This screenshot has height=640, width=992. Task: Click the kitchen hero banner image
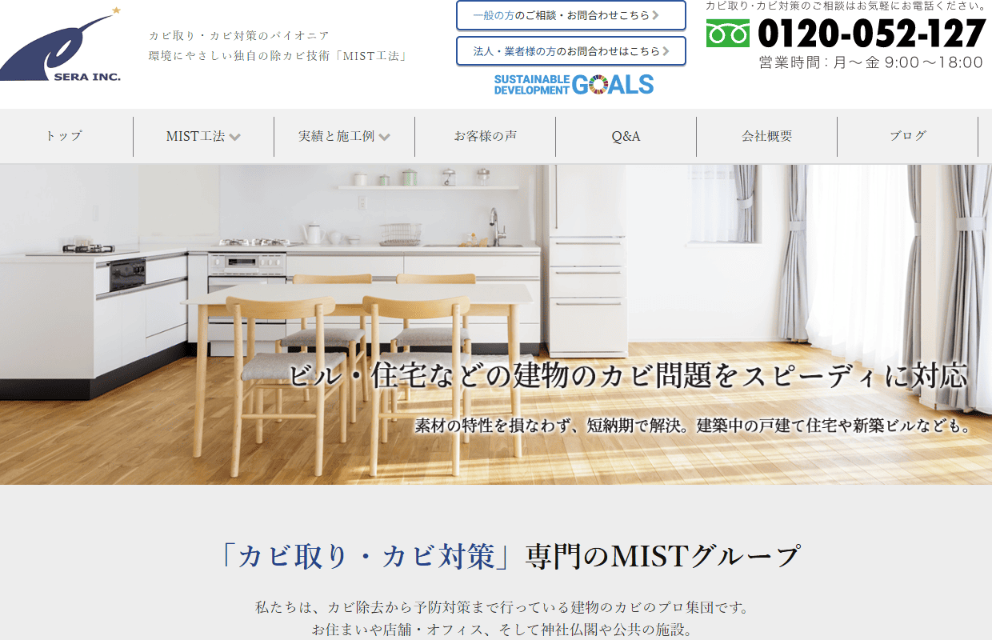[496, 324]
